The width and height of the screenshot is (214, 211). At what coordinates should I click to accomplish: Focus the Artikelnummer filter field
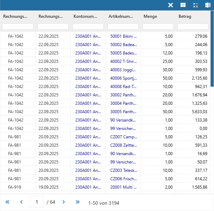(123, 27)
